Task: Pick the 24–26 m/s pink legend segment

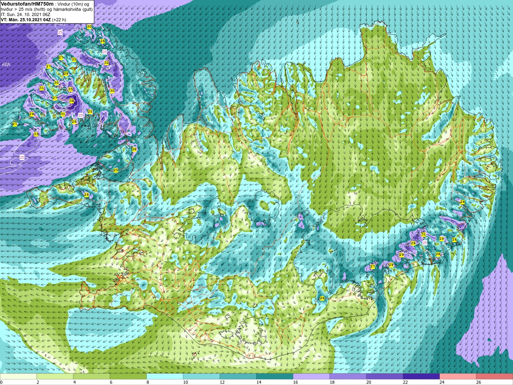Action: point(458,377)
